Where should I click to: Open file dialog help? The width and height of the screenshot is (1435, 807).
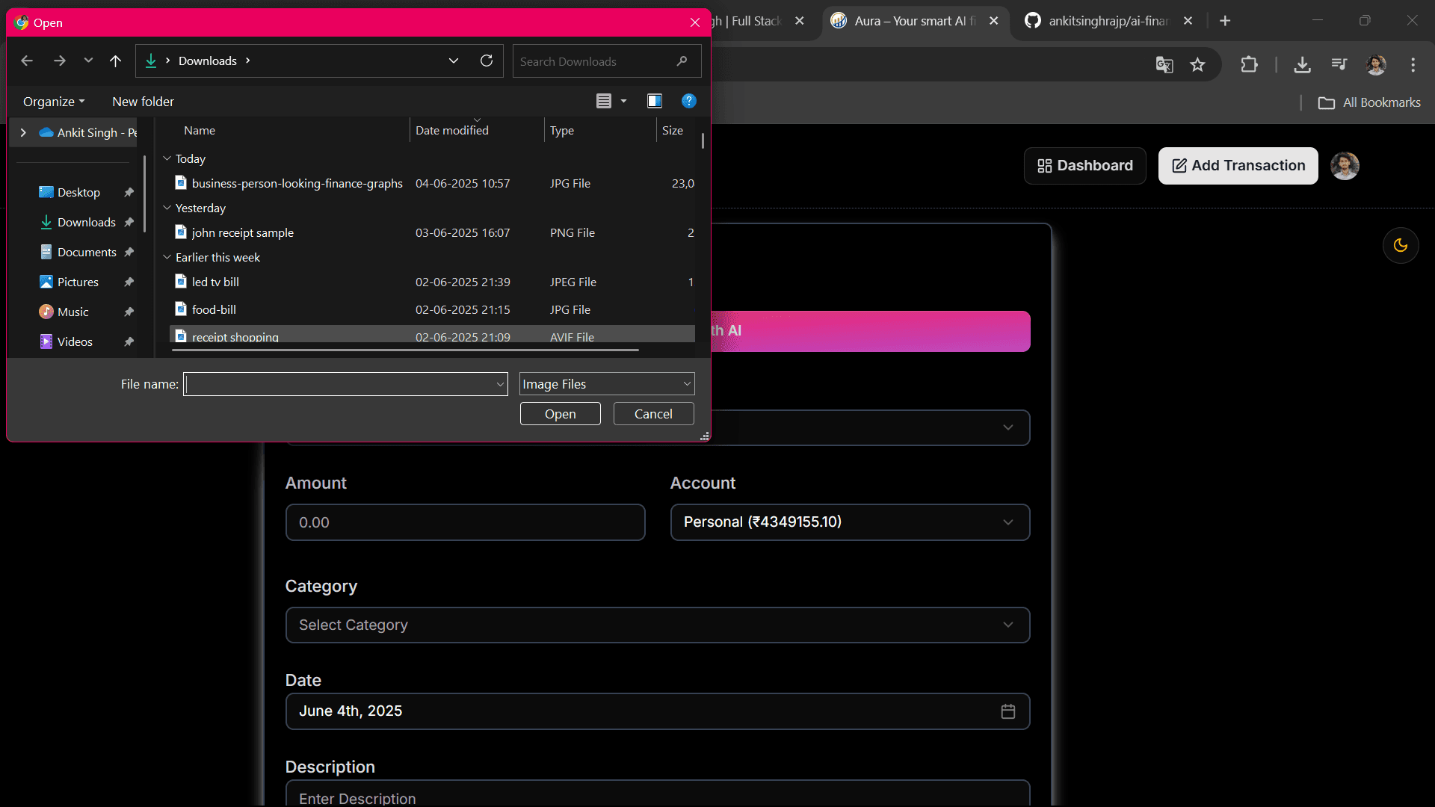[x=689, y=101]
